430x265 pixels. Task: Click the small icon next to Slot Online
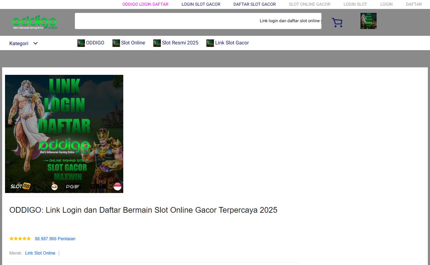[116, 43]
